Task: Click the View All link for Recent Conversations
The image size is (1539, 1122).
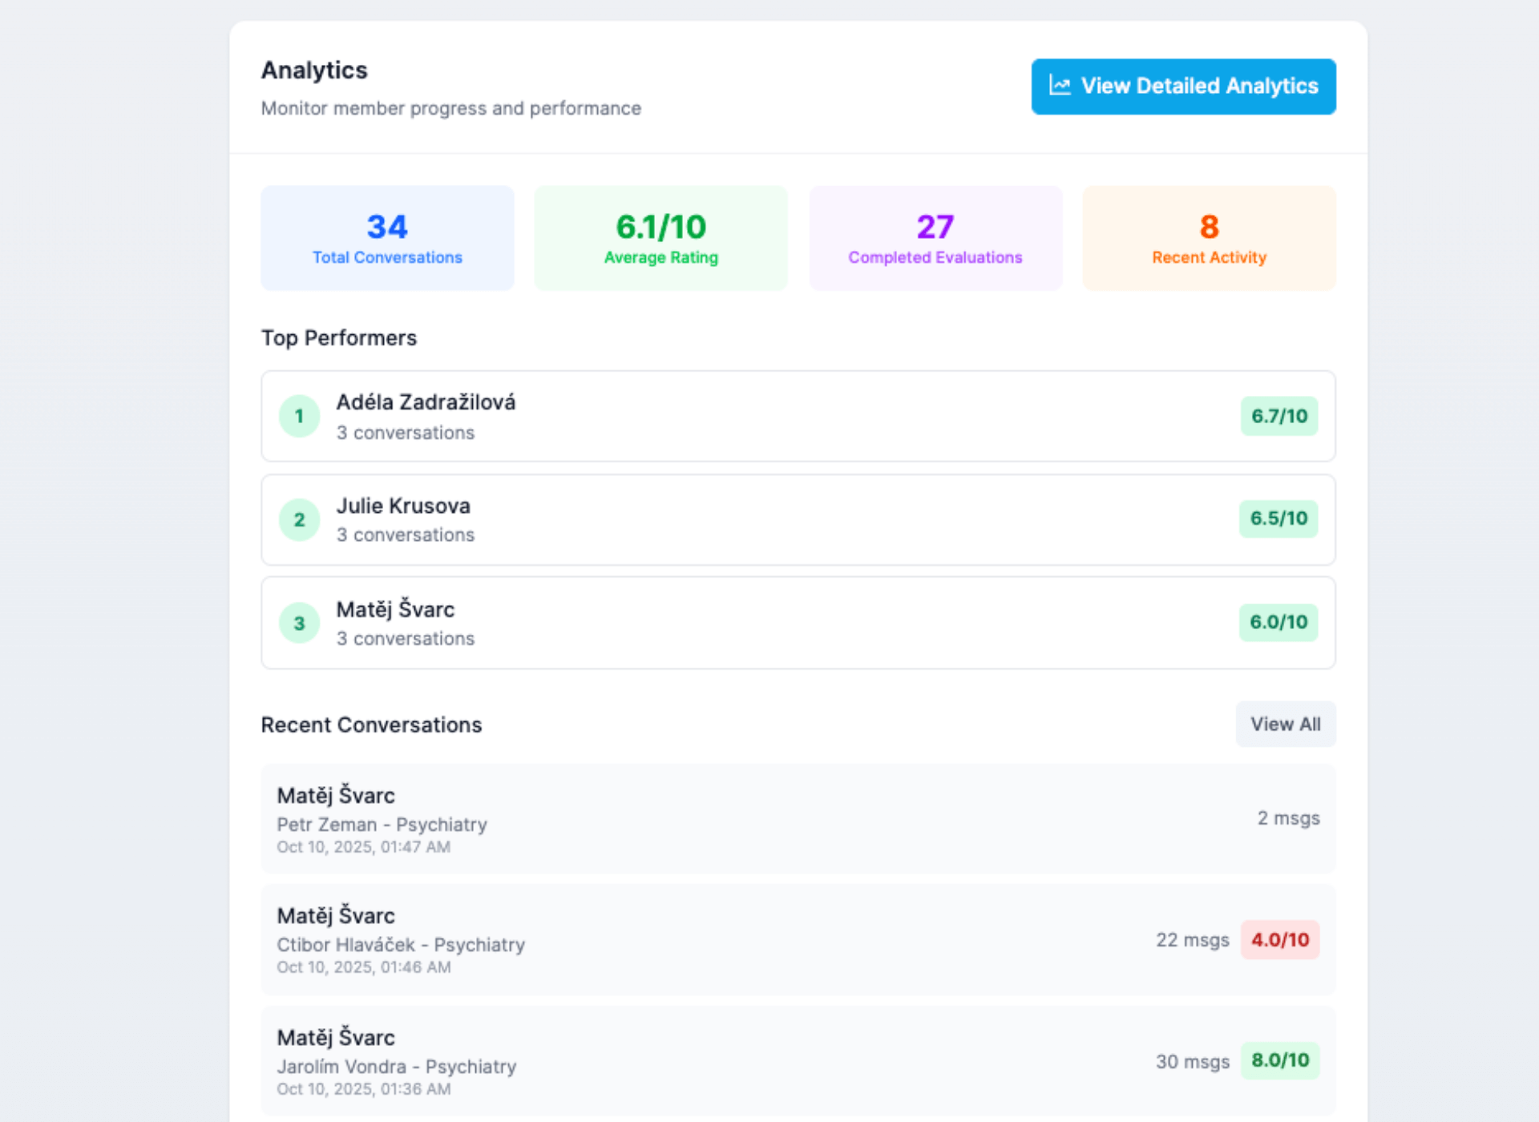Action: pyautogui.click(x=1285, y=724)
